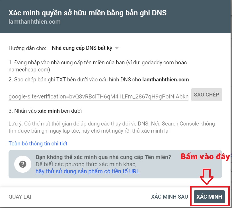Click the dialog title about DNS verification
The width and height of the screenshot is (232, 208).
pyautogui.click(x=87, y=13)
